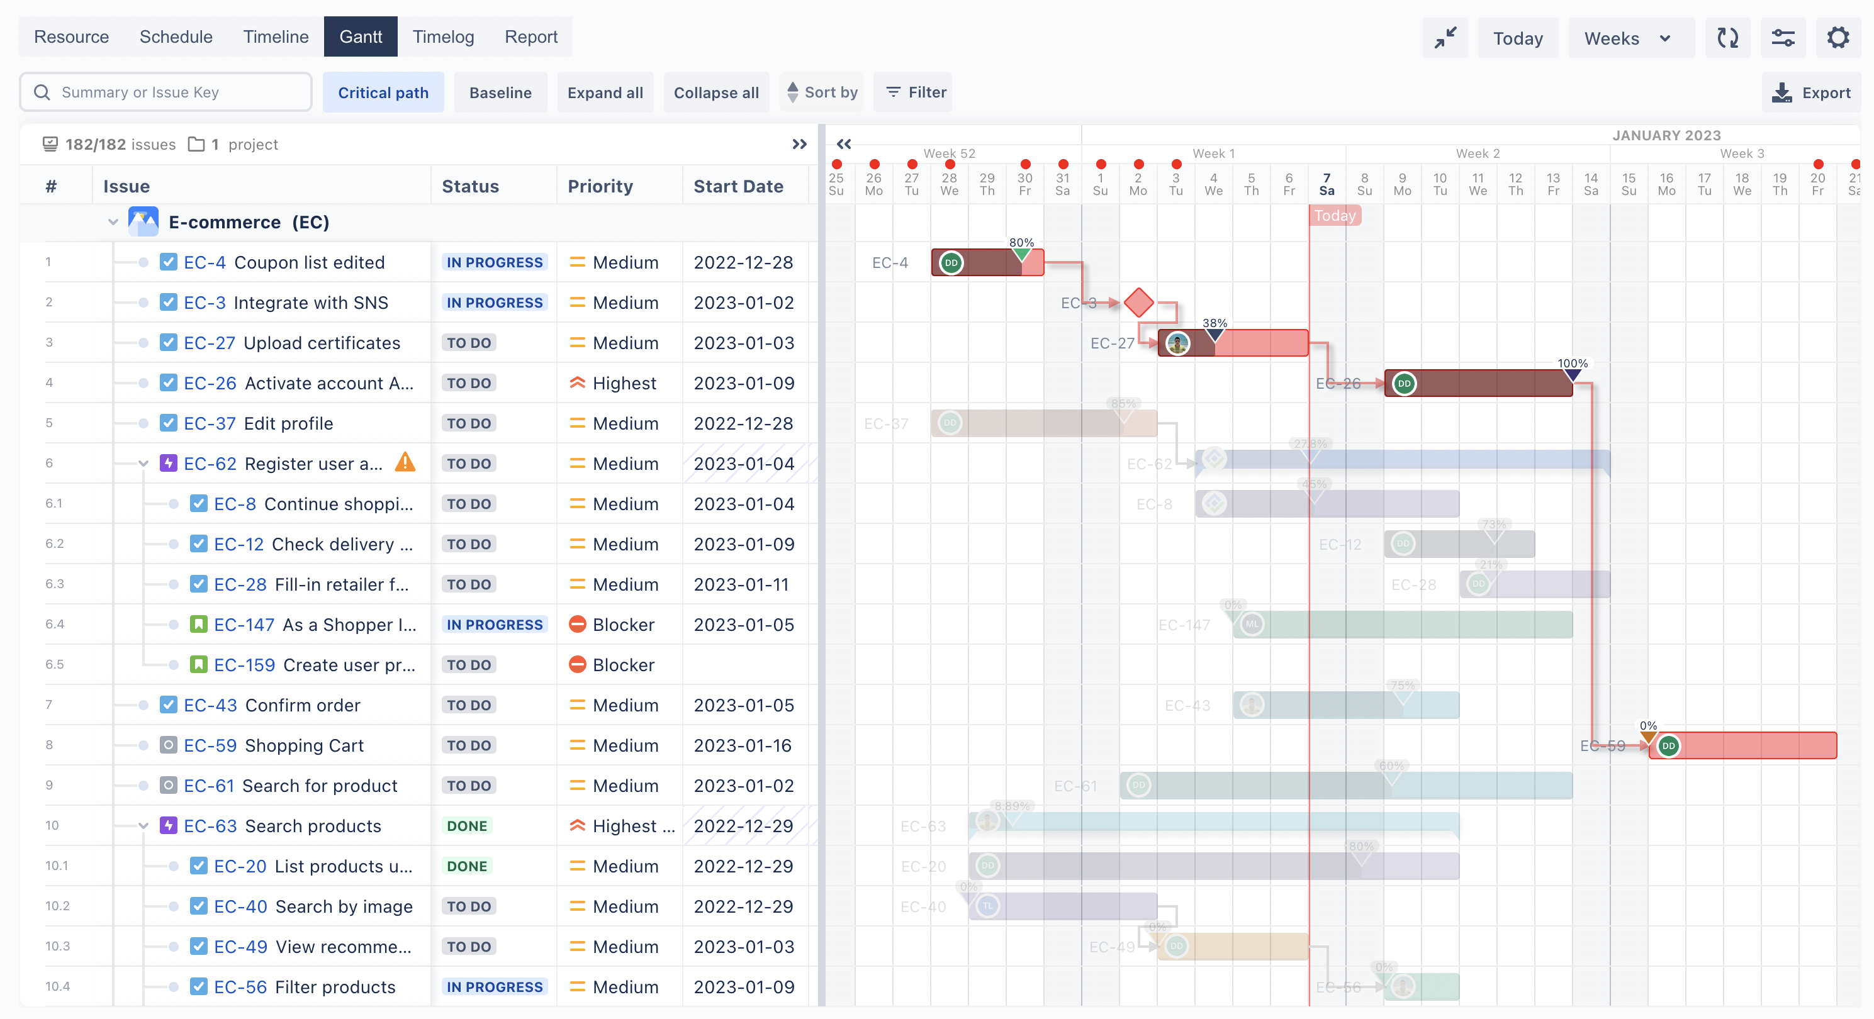1874x1019 pixels.
Task: Click the EC-4 task type checkbox icon
Action: [168, 262]
